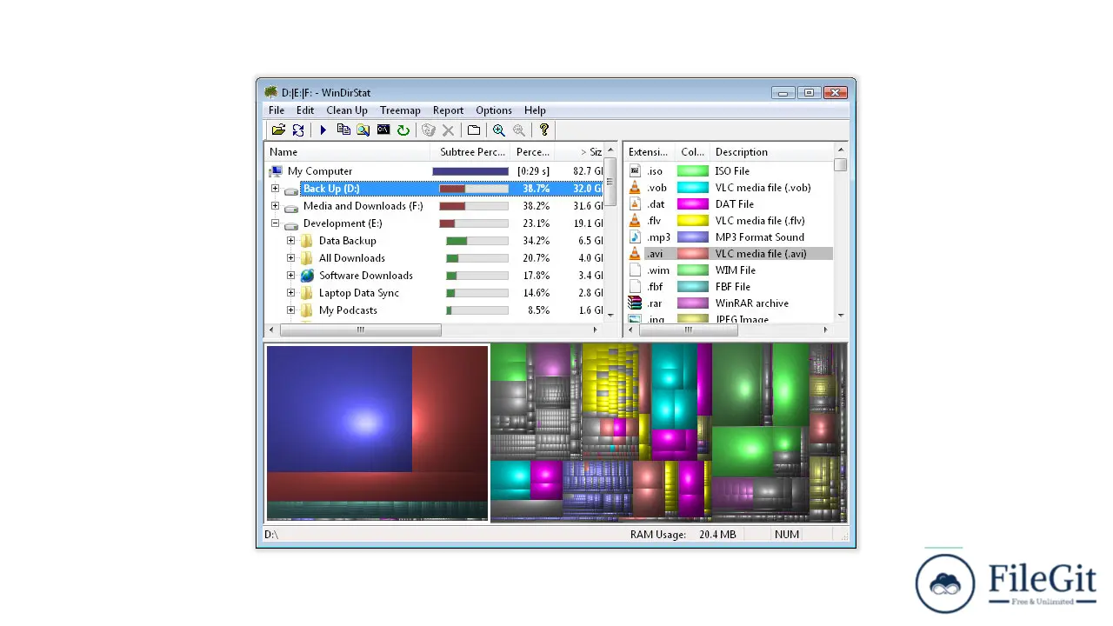Screen dimensions: 1113x626
Task: Select the Laptop Data Sync row
Action: (434, 293)
